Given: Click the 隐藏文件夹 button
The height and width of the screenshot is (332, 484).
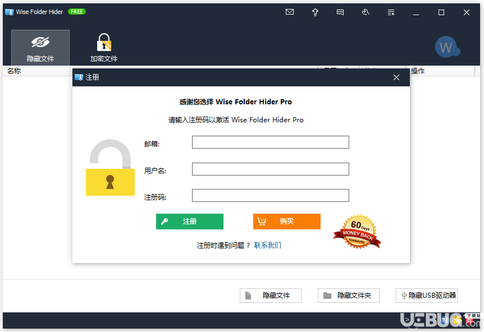Looking at the screenshot, I should coord(349,296).
